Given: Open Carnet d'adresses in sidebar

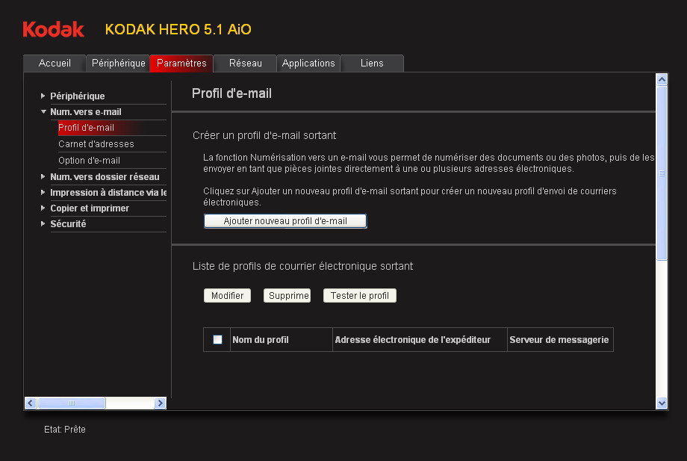Looking at the screenshot, I should [96, 144].
